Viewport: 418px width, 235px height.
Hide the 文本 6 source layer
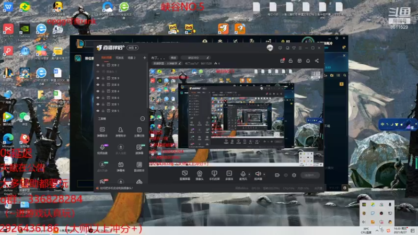(98, 98)
